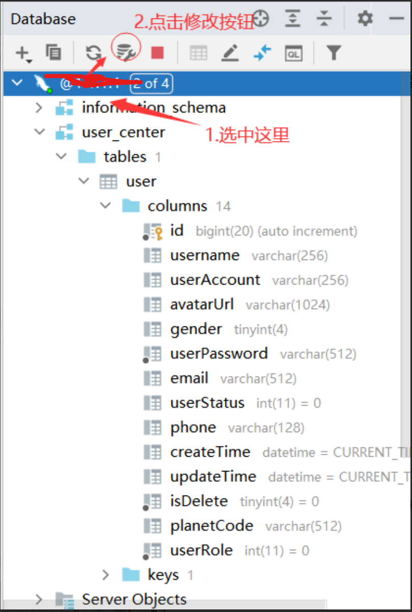412x612 pixels.
Task: Expand the information_schema node
Action: pyautogui.click(x=39, y=108)
